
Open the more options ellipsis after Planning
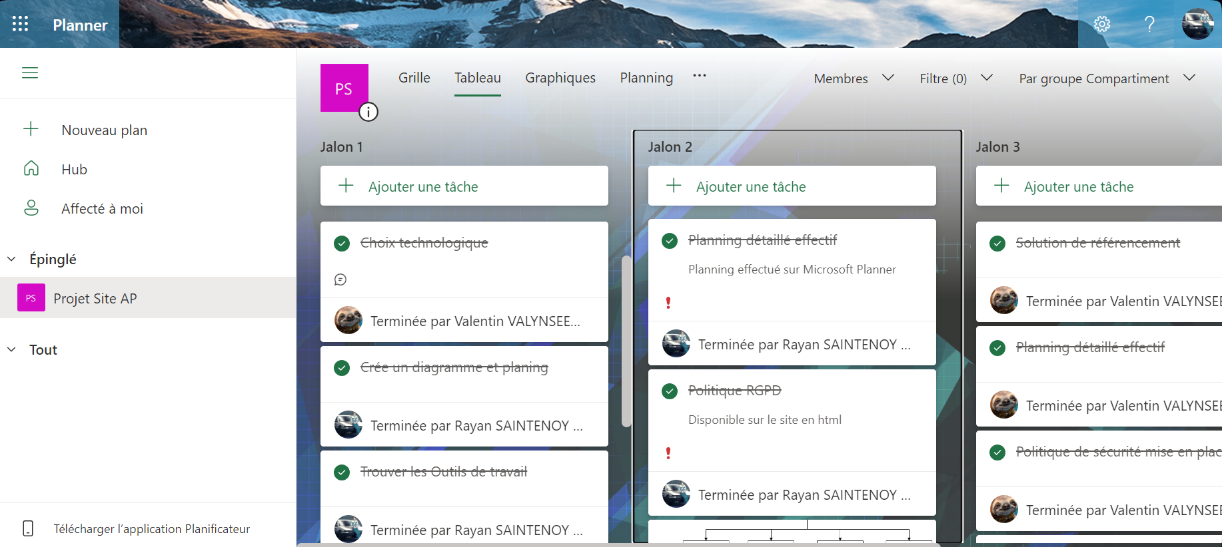tap(699, 76)
